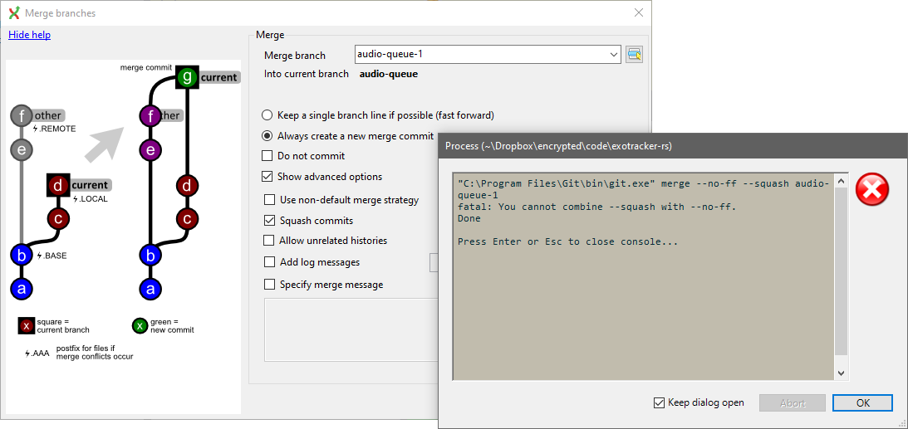The height and width of the screenshot is (429, 908).
Task: Click the '.REMOTE' label in help diagram
Action: 54,129
